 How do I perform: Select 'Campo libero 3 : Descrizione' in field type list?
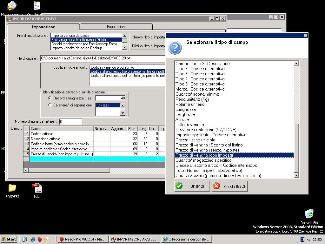point(235,64)
